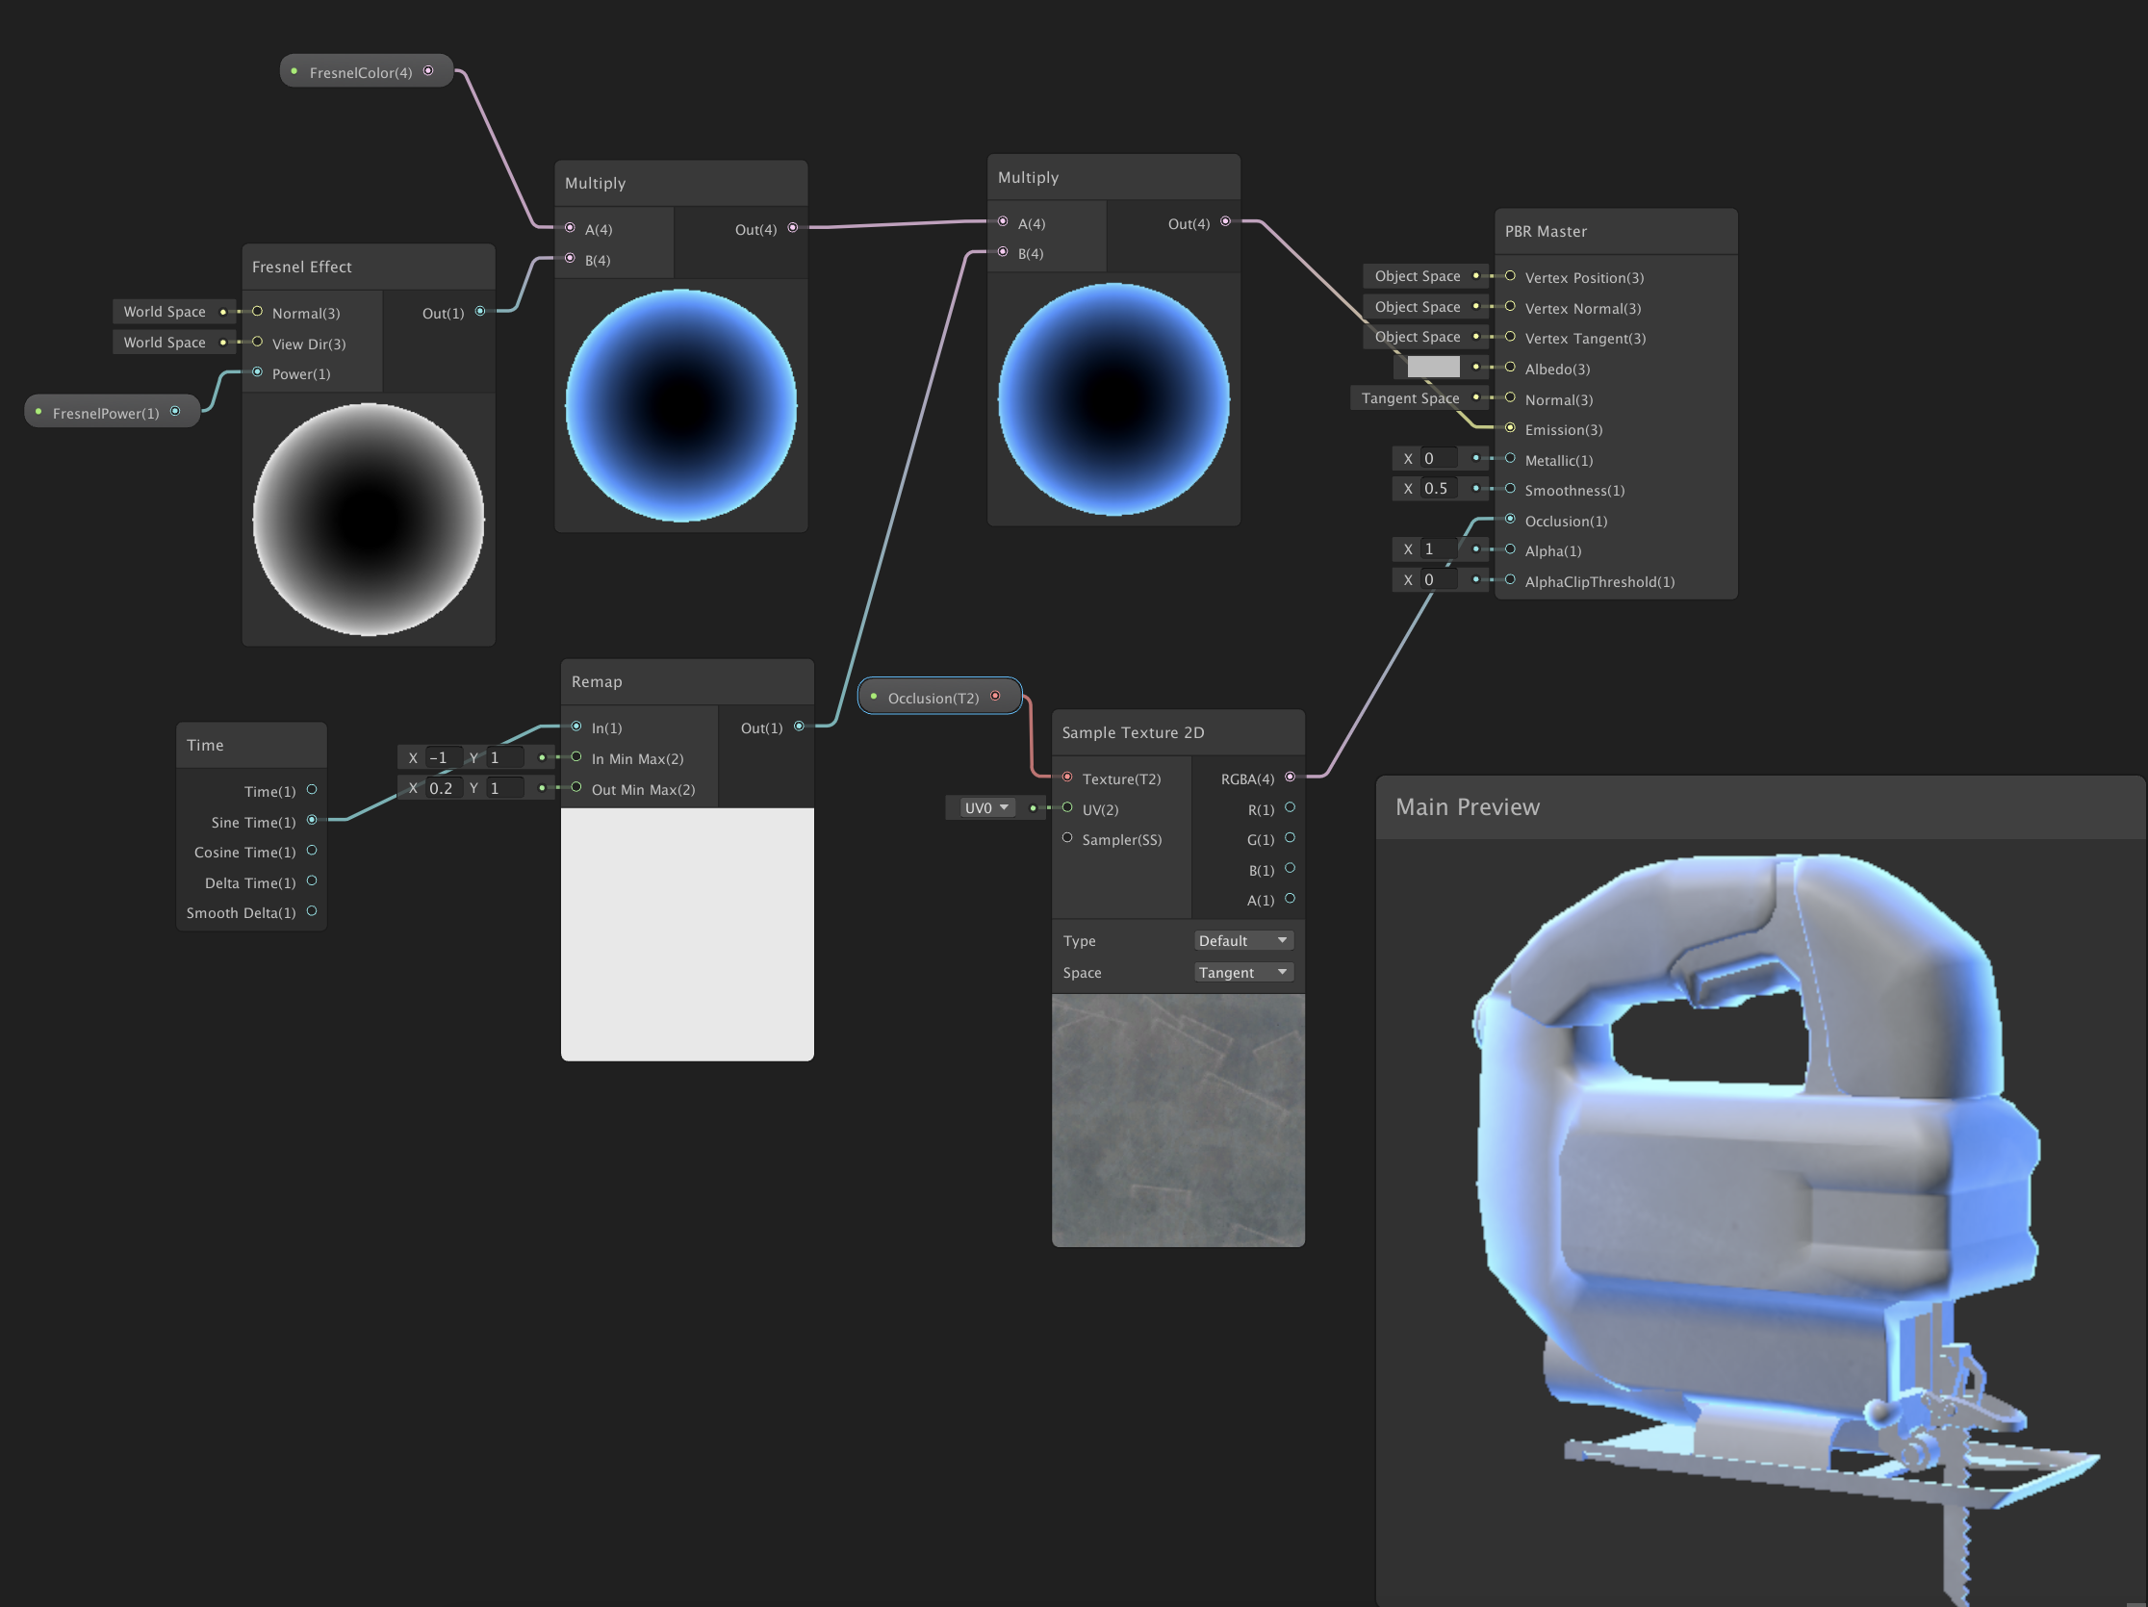Select the PBR Master node header

click(1546, 231)
